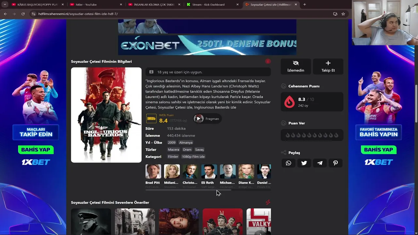Screen dimensions: 418x235
Task: Open the Savaş genre tag
Action: (x=199, y=149)
